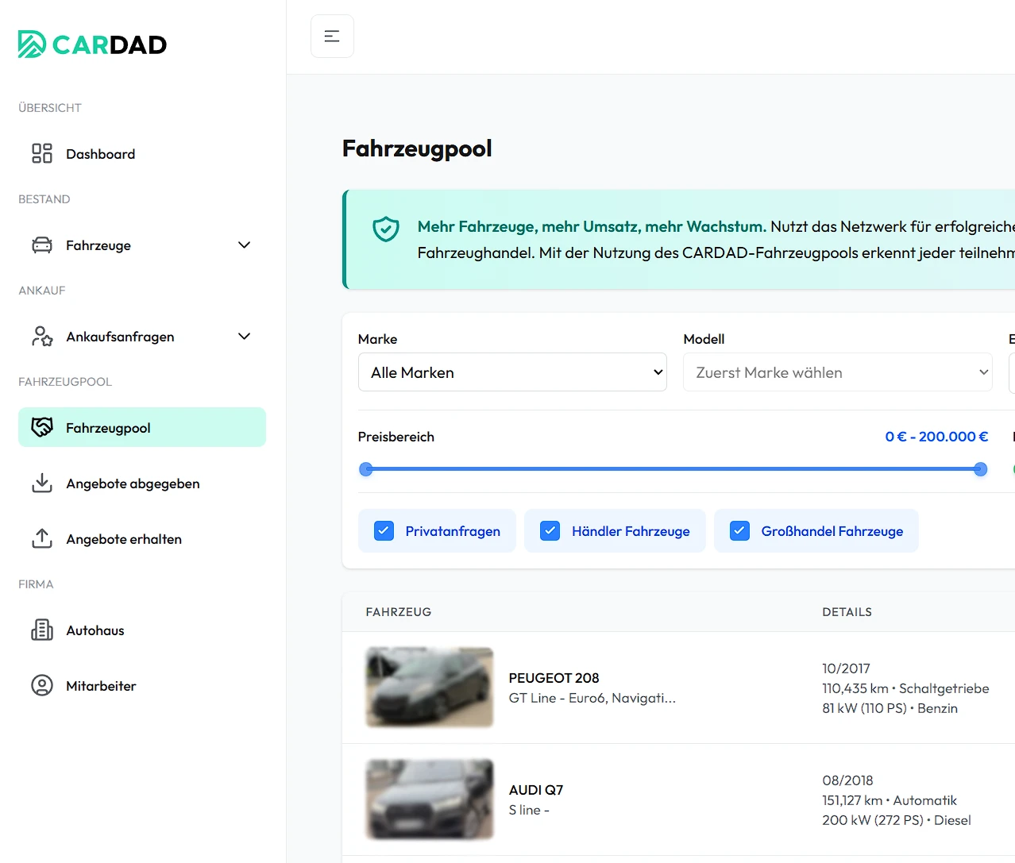
Task: Click the Angebote abgegeben download icon
Action: [42, 484]
